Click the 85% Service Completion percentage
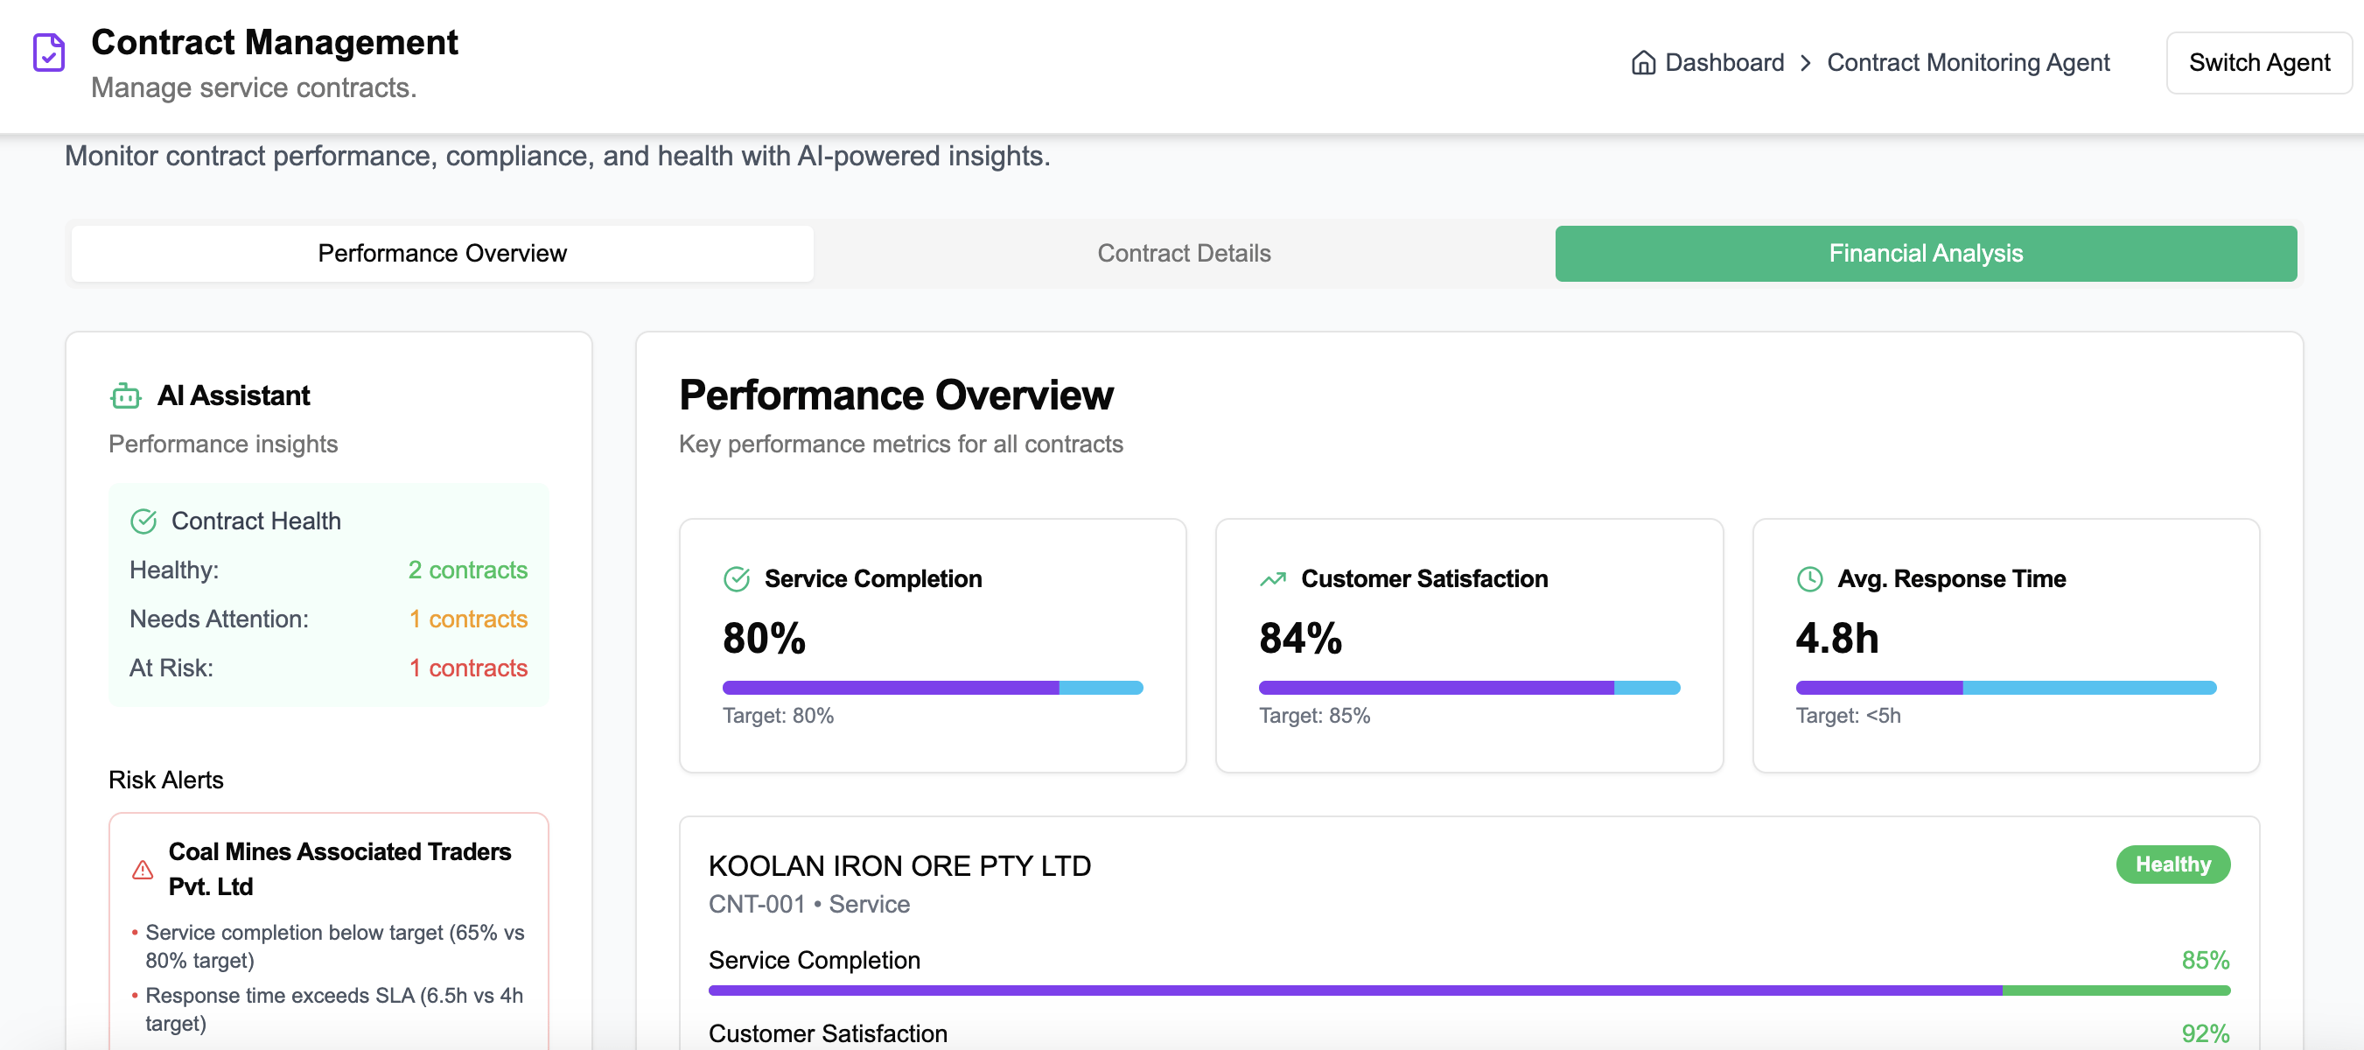Image resolution: width=2364 pixels, height=1050 pixels. pos(2206,961)
